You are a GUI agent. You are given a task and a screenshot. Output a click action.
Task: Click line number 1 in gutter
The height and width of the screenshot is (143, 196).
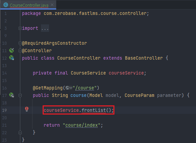(x=5, y=14)
